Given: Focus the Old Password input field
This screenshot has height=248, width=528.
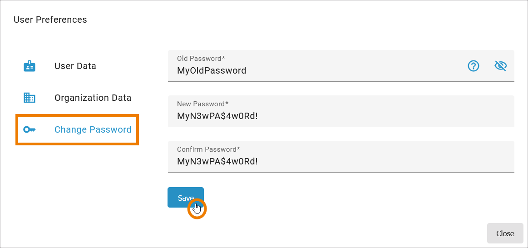Looking at the screenshot, I should coord(318,71).
